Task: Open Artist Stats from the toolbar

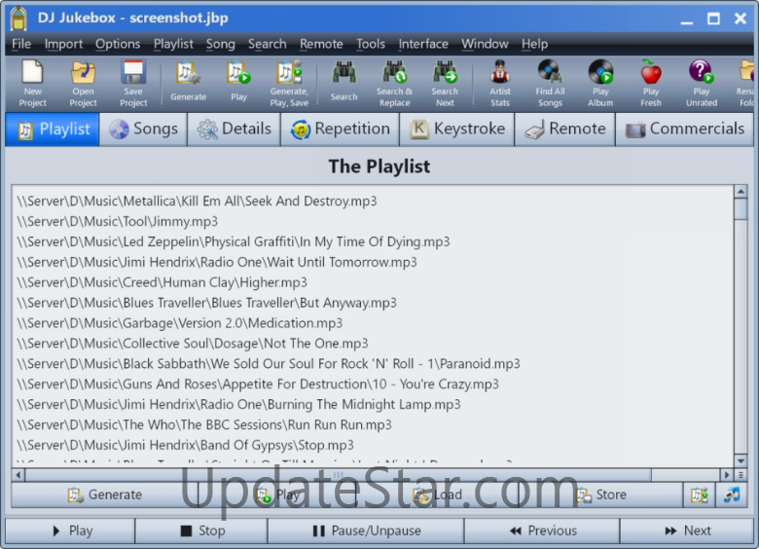Action: click(x=499, y=74)
